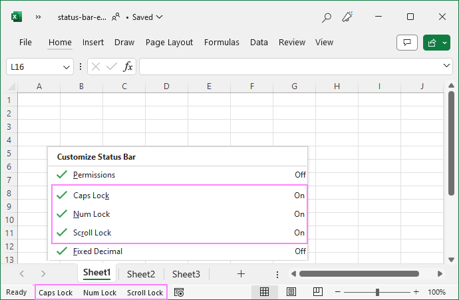
Task: Click the Search magnifier icon in title bar
Action: pos(326,17)
